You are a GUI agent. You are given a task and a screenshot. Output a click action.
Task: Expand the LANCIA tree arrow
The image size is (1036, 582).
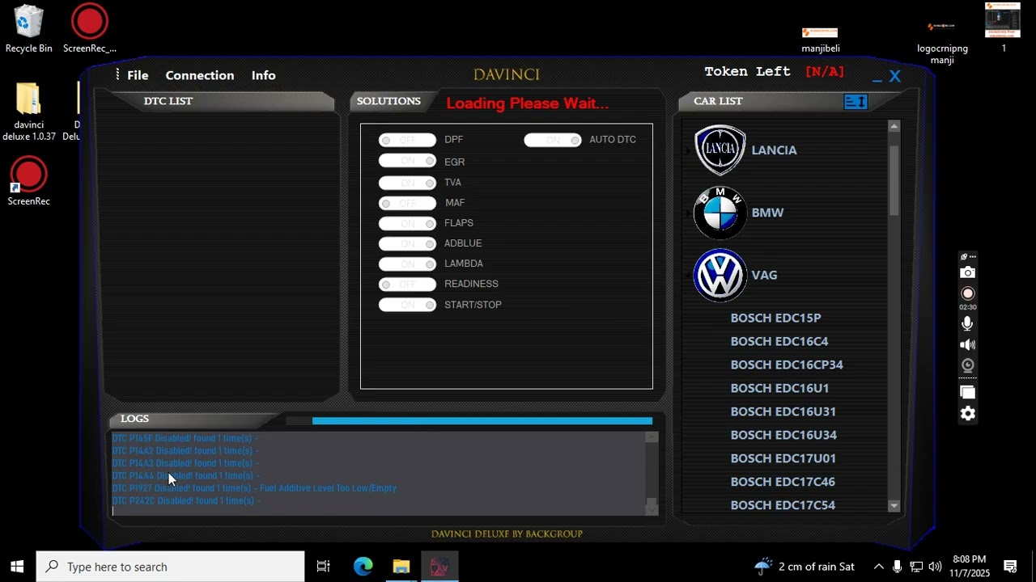pyautogui.click(x=689, y=150)
